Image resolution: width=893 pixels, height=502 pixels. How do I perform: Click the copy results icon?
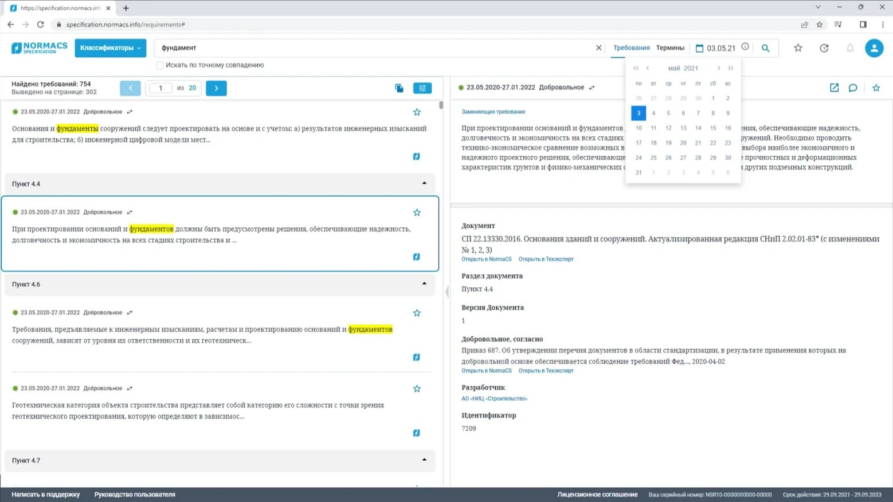coord(399,88)
